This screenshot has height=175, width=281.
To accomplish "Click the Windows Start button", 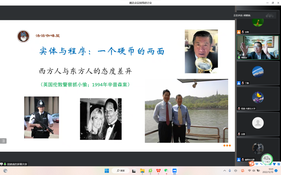I will click(x=107, y=171).
